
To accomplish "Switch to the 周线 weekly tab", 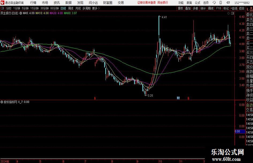I will (x=71, y=8).
